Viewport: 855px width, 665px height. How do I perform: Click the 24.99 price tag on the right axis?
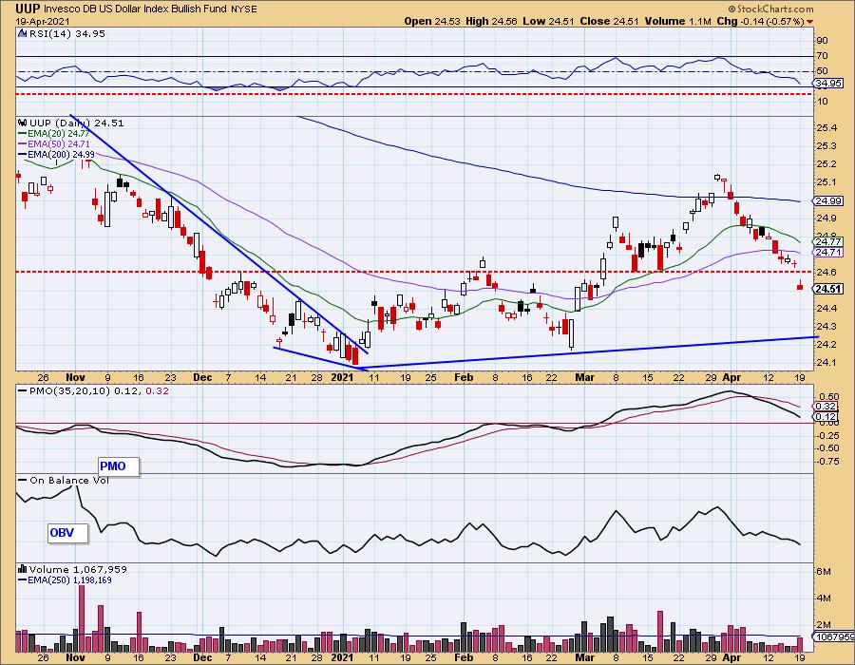click(827, 201)
